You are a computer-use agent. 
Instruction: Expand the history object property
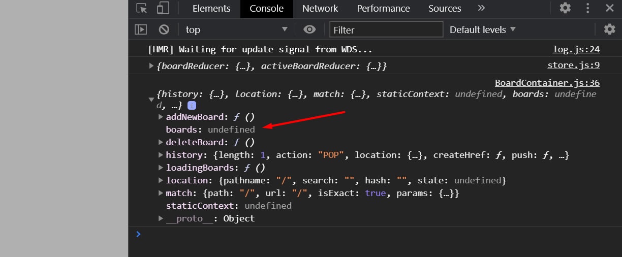click(161, 155)
